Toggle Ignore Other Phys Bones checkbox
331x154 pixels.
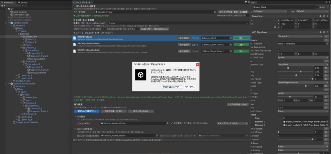[279, 50]
